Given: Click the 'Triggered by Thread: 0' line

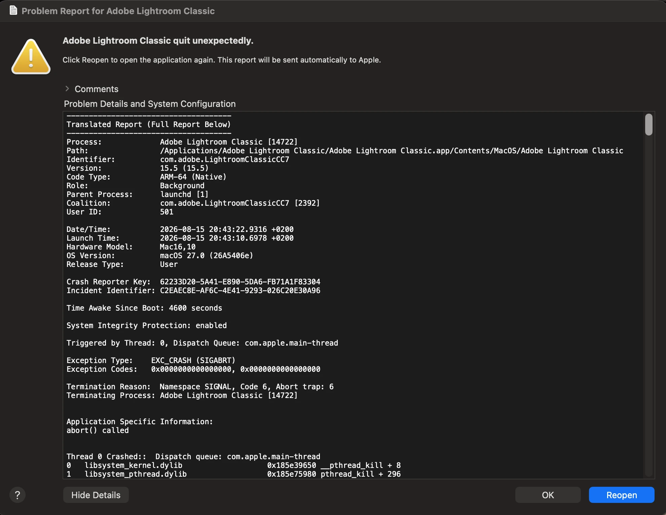Looking at the screenshot, I should (202, 343).
